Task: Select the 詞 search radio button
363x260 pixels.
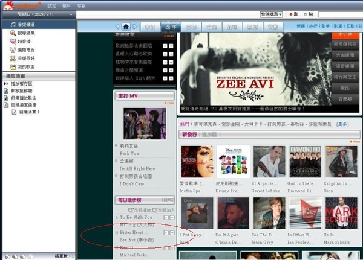Action: (306, 14)
